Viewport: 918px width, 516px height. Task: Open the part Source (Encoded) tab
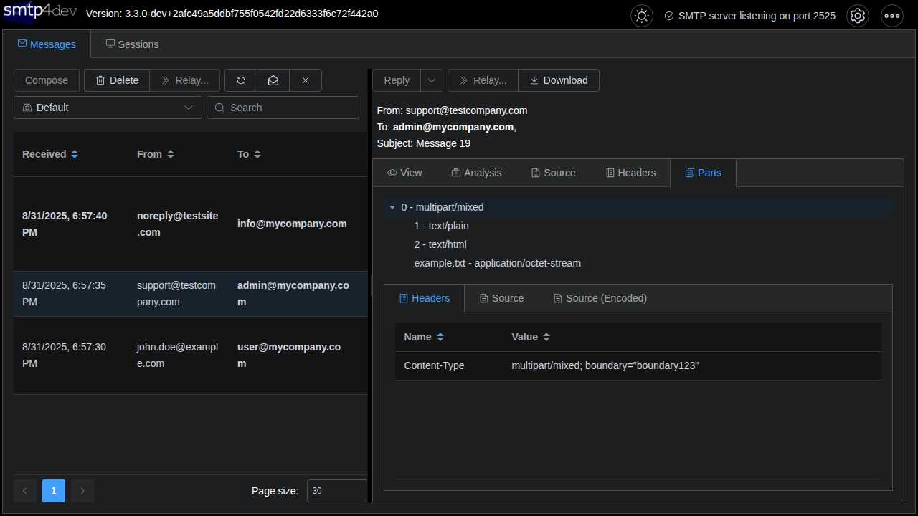point(600,298)
